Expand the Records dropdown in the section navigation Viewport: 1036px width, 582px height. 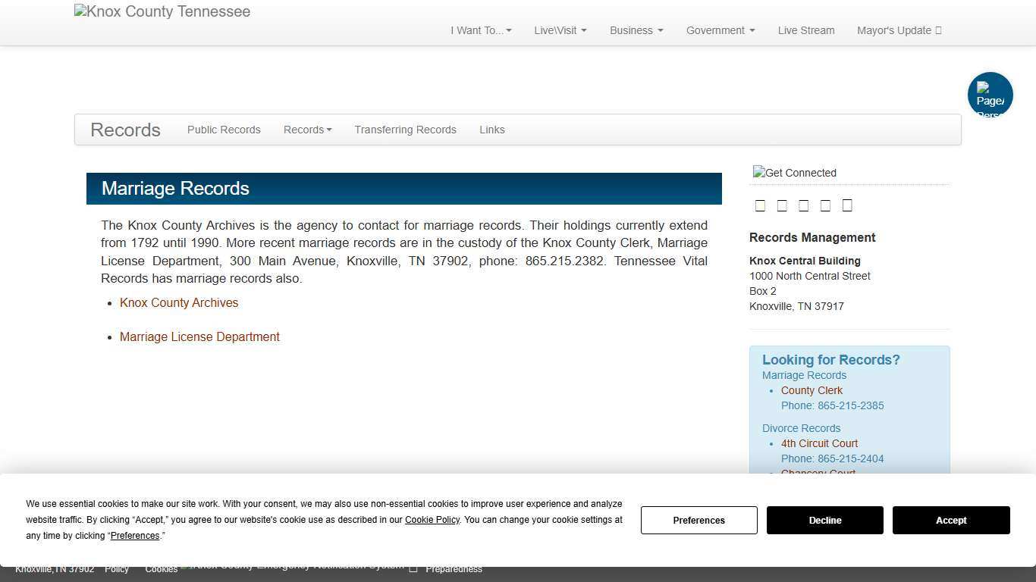(x=308, y=130)
